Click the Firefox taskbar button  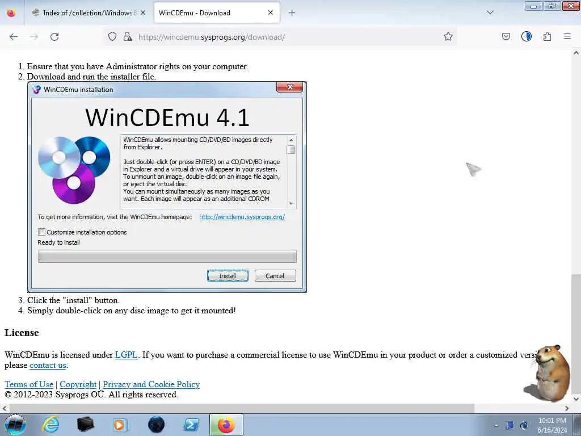point(226,425)
